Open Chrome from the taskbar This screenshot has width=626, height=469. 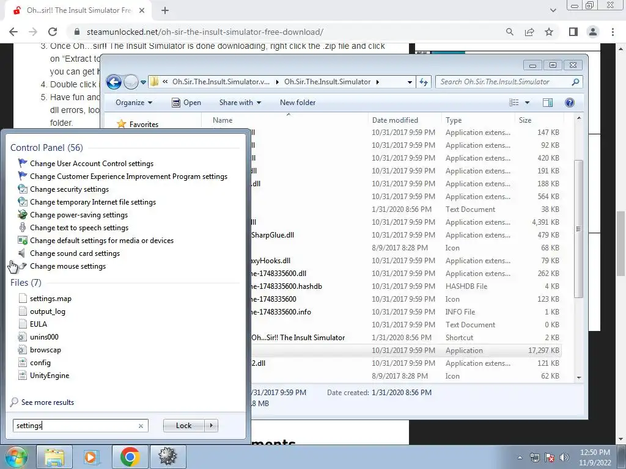click(130, 457)
